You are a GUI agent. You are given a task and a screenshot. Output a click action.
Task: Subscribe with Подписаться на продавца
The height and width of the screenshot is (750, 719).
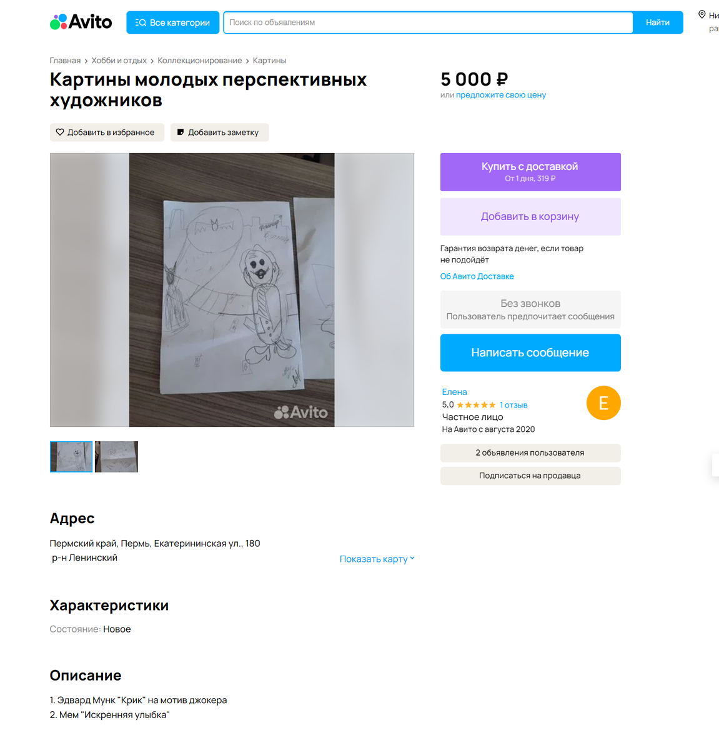530,476
